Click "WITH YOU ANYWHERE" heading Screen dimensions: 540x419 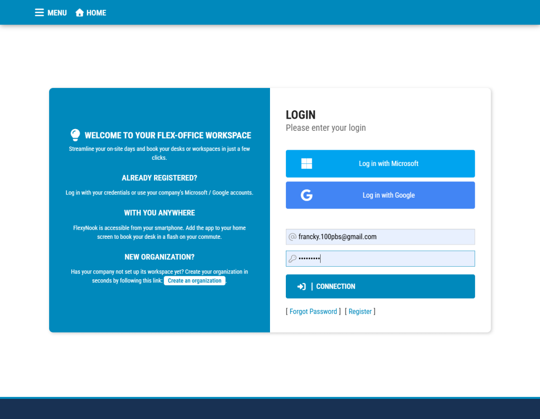coord(159,213)
